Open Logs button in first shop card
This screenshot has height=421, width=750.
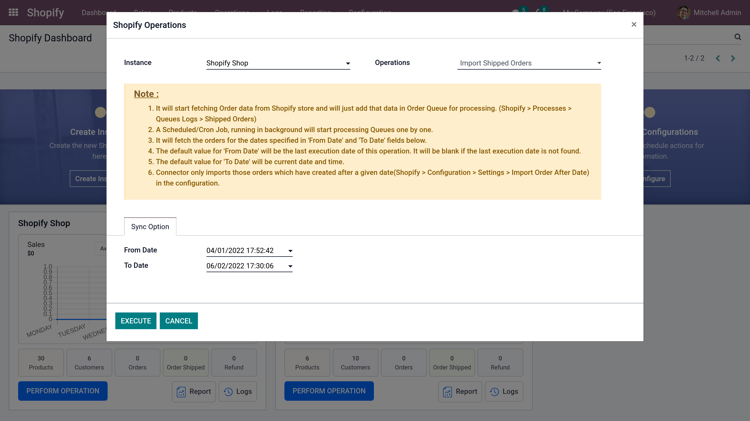pos(237,392)
